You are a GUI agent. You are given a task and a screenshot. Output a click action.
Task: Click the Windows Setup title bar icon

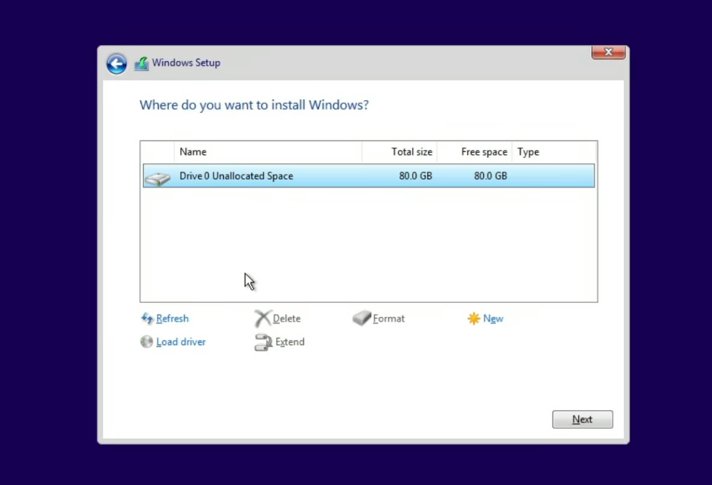point(141,63)
